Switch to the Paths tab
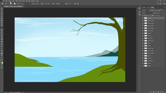Screen dimensions: 166x93 (x=148, y=7)
